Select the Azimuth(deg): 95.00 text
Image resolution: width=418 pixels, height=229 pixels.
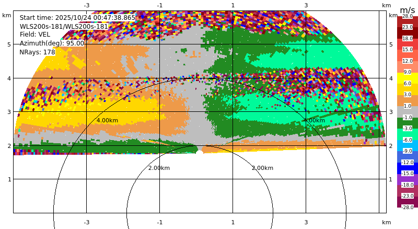pyautogui.click(x=52, y=43)
